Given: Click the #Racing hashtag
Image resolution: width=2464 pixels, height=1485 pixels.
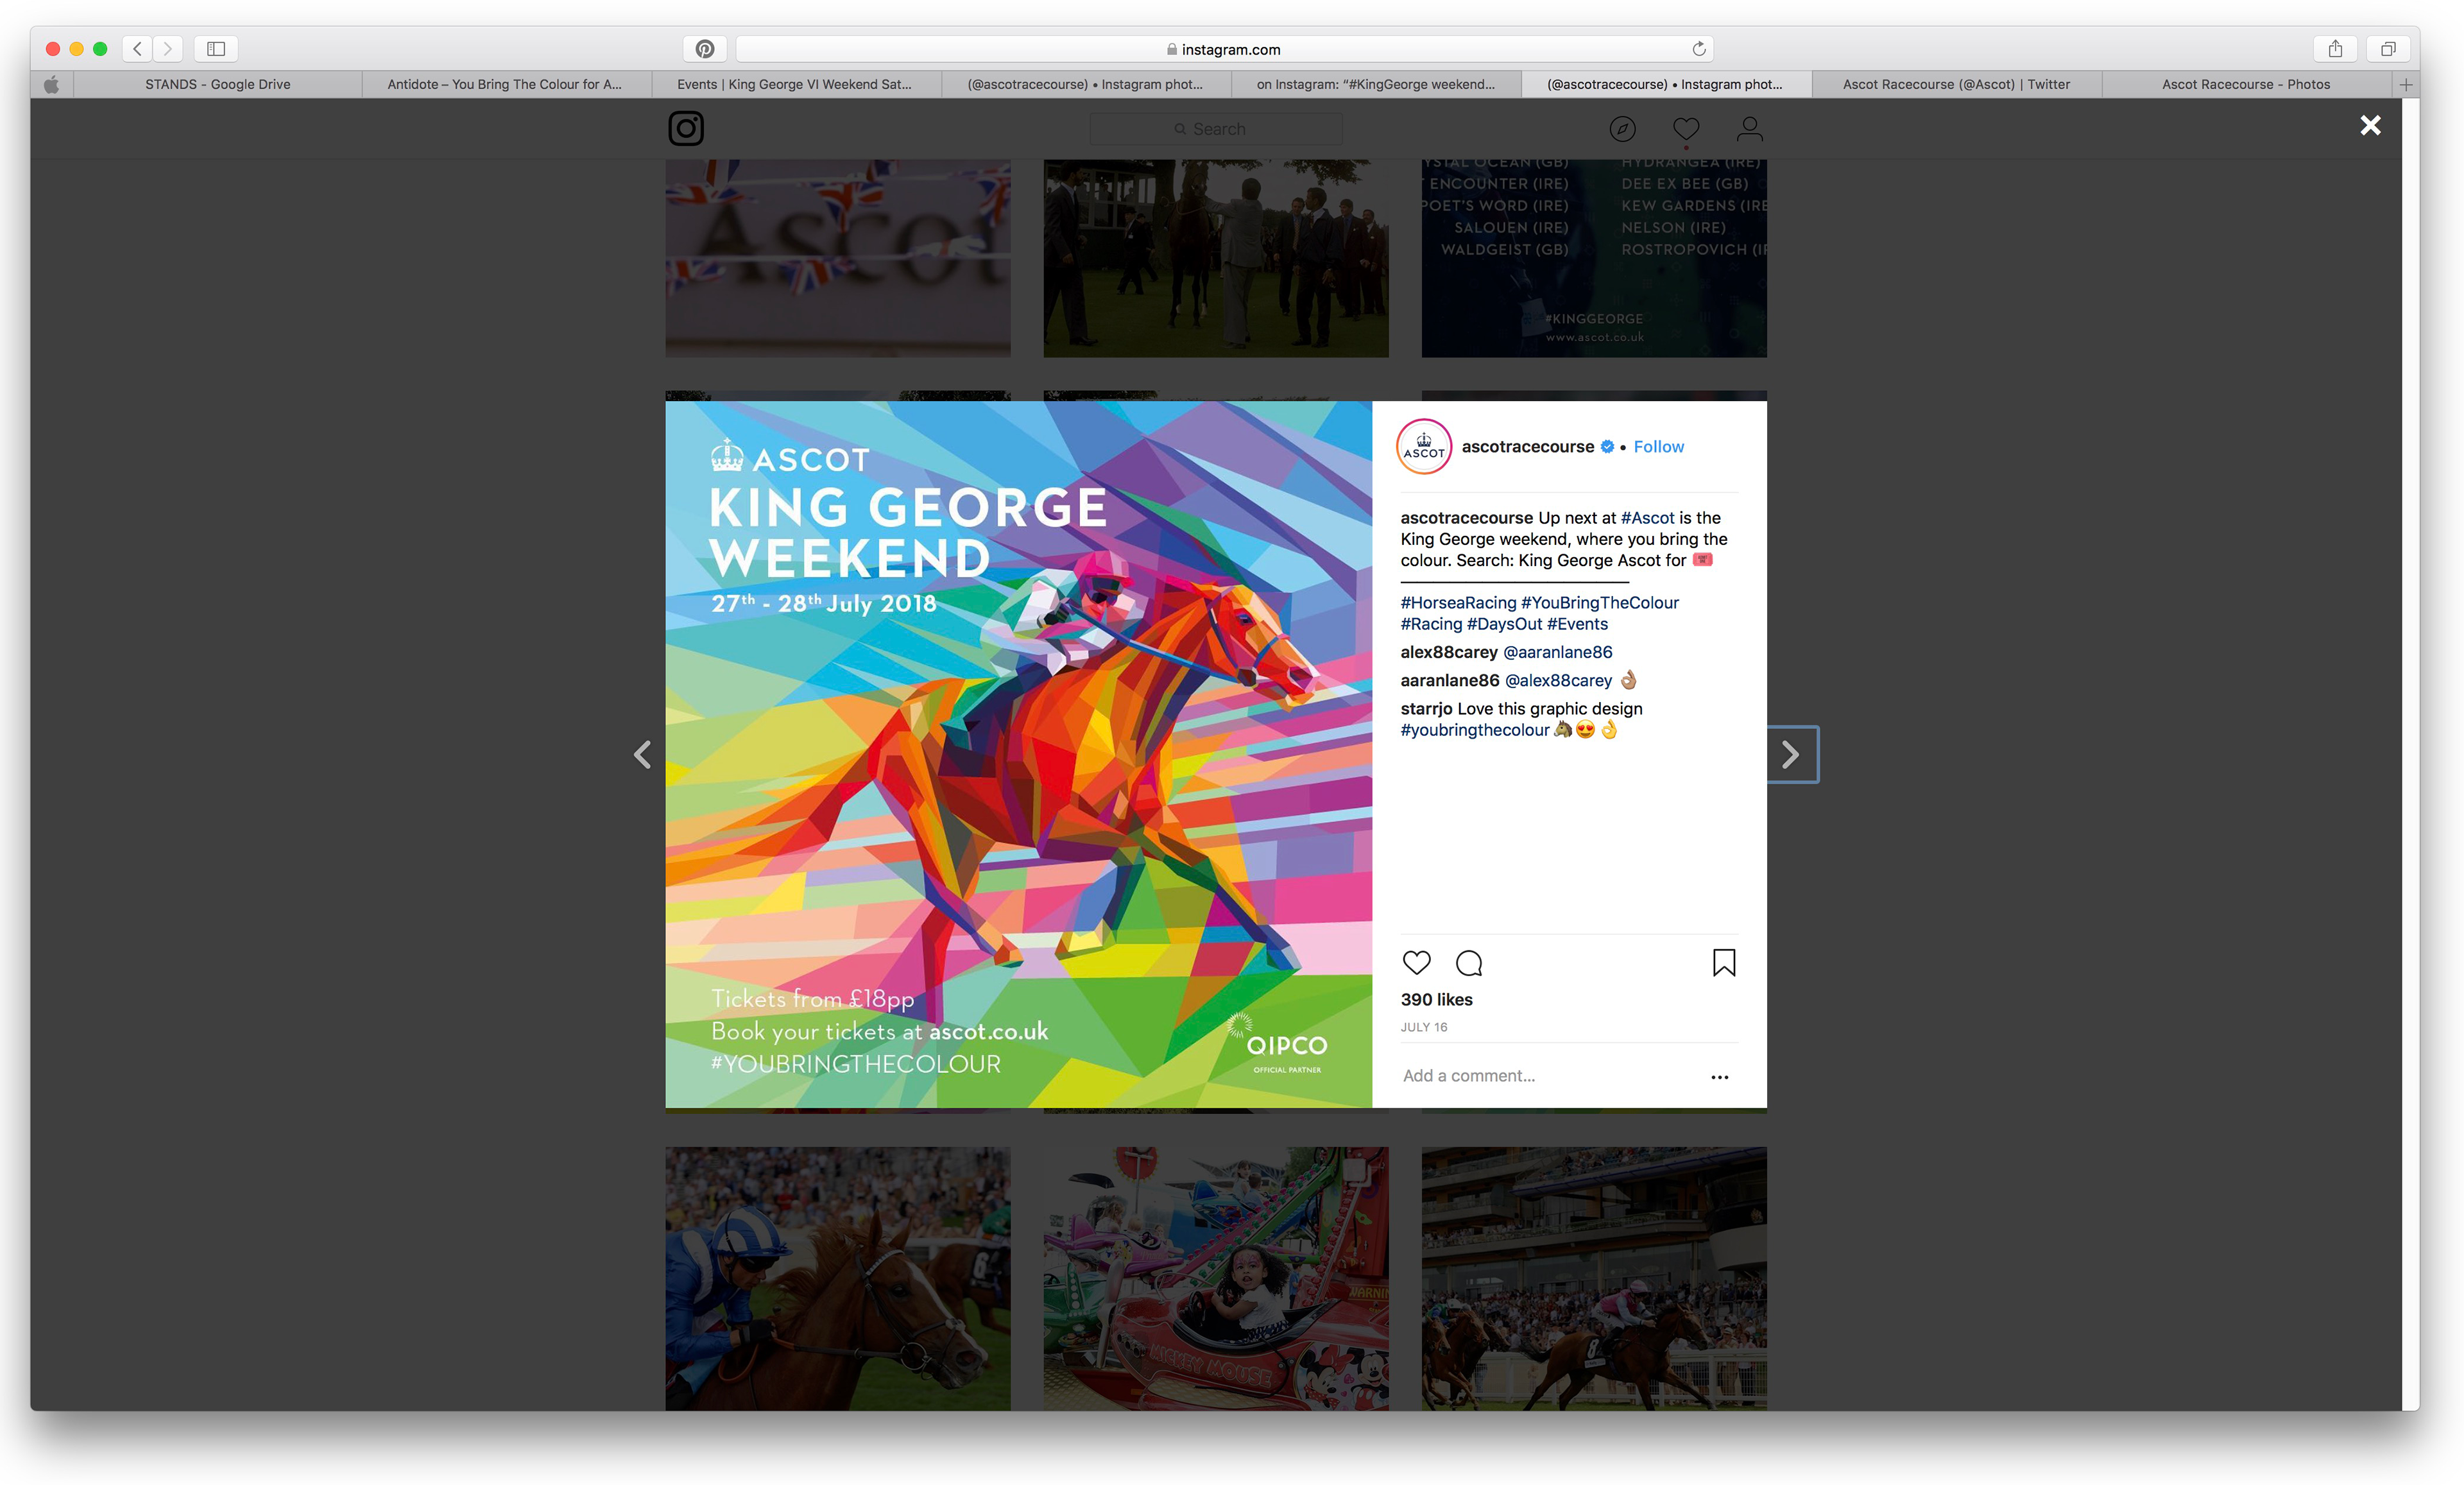Looking at the screenshot, I should click(1431, 624).
